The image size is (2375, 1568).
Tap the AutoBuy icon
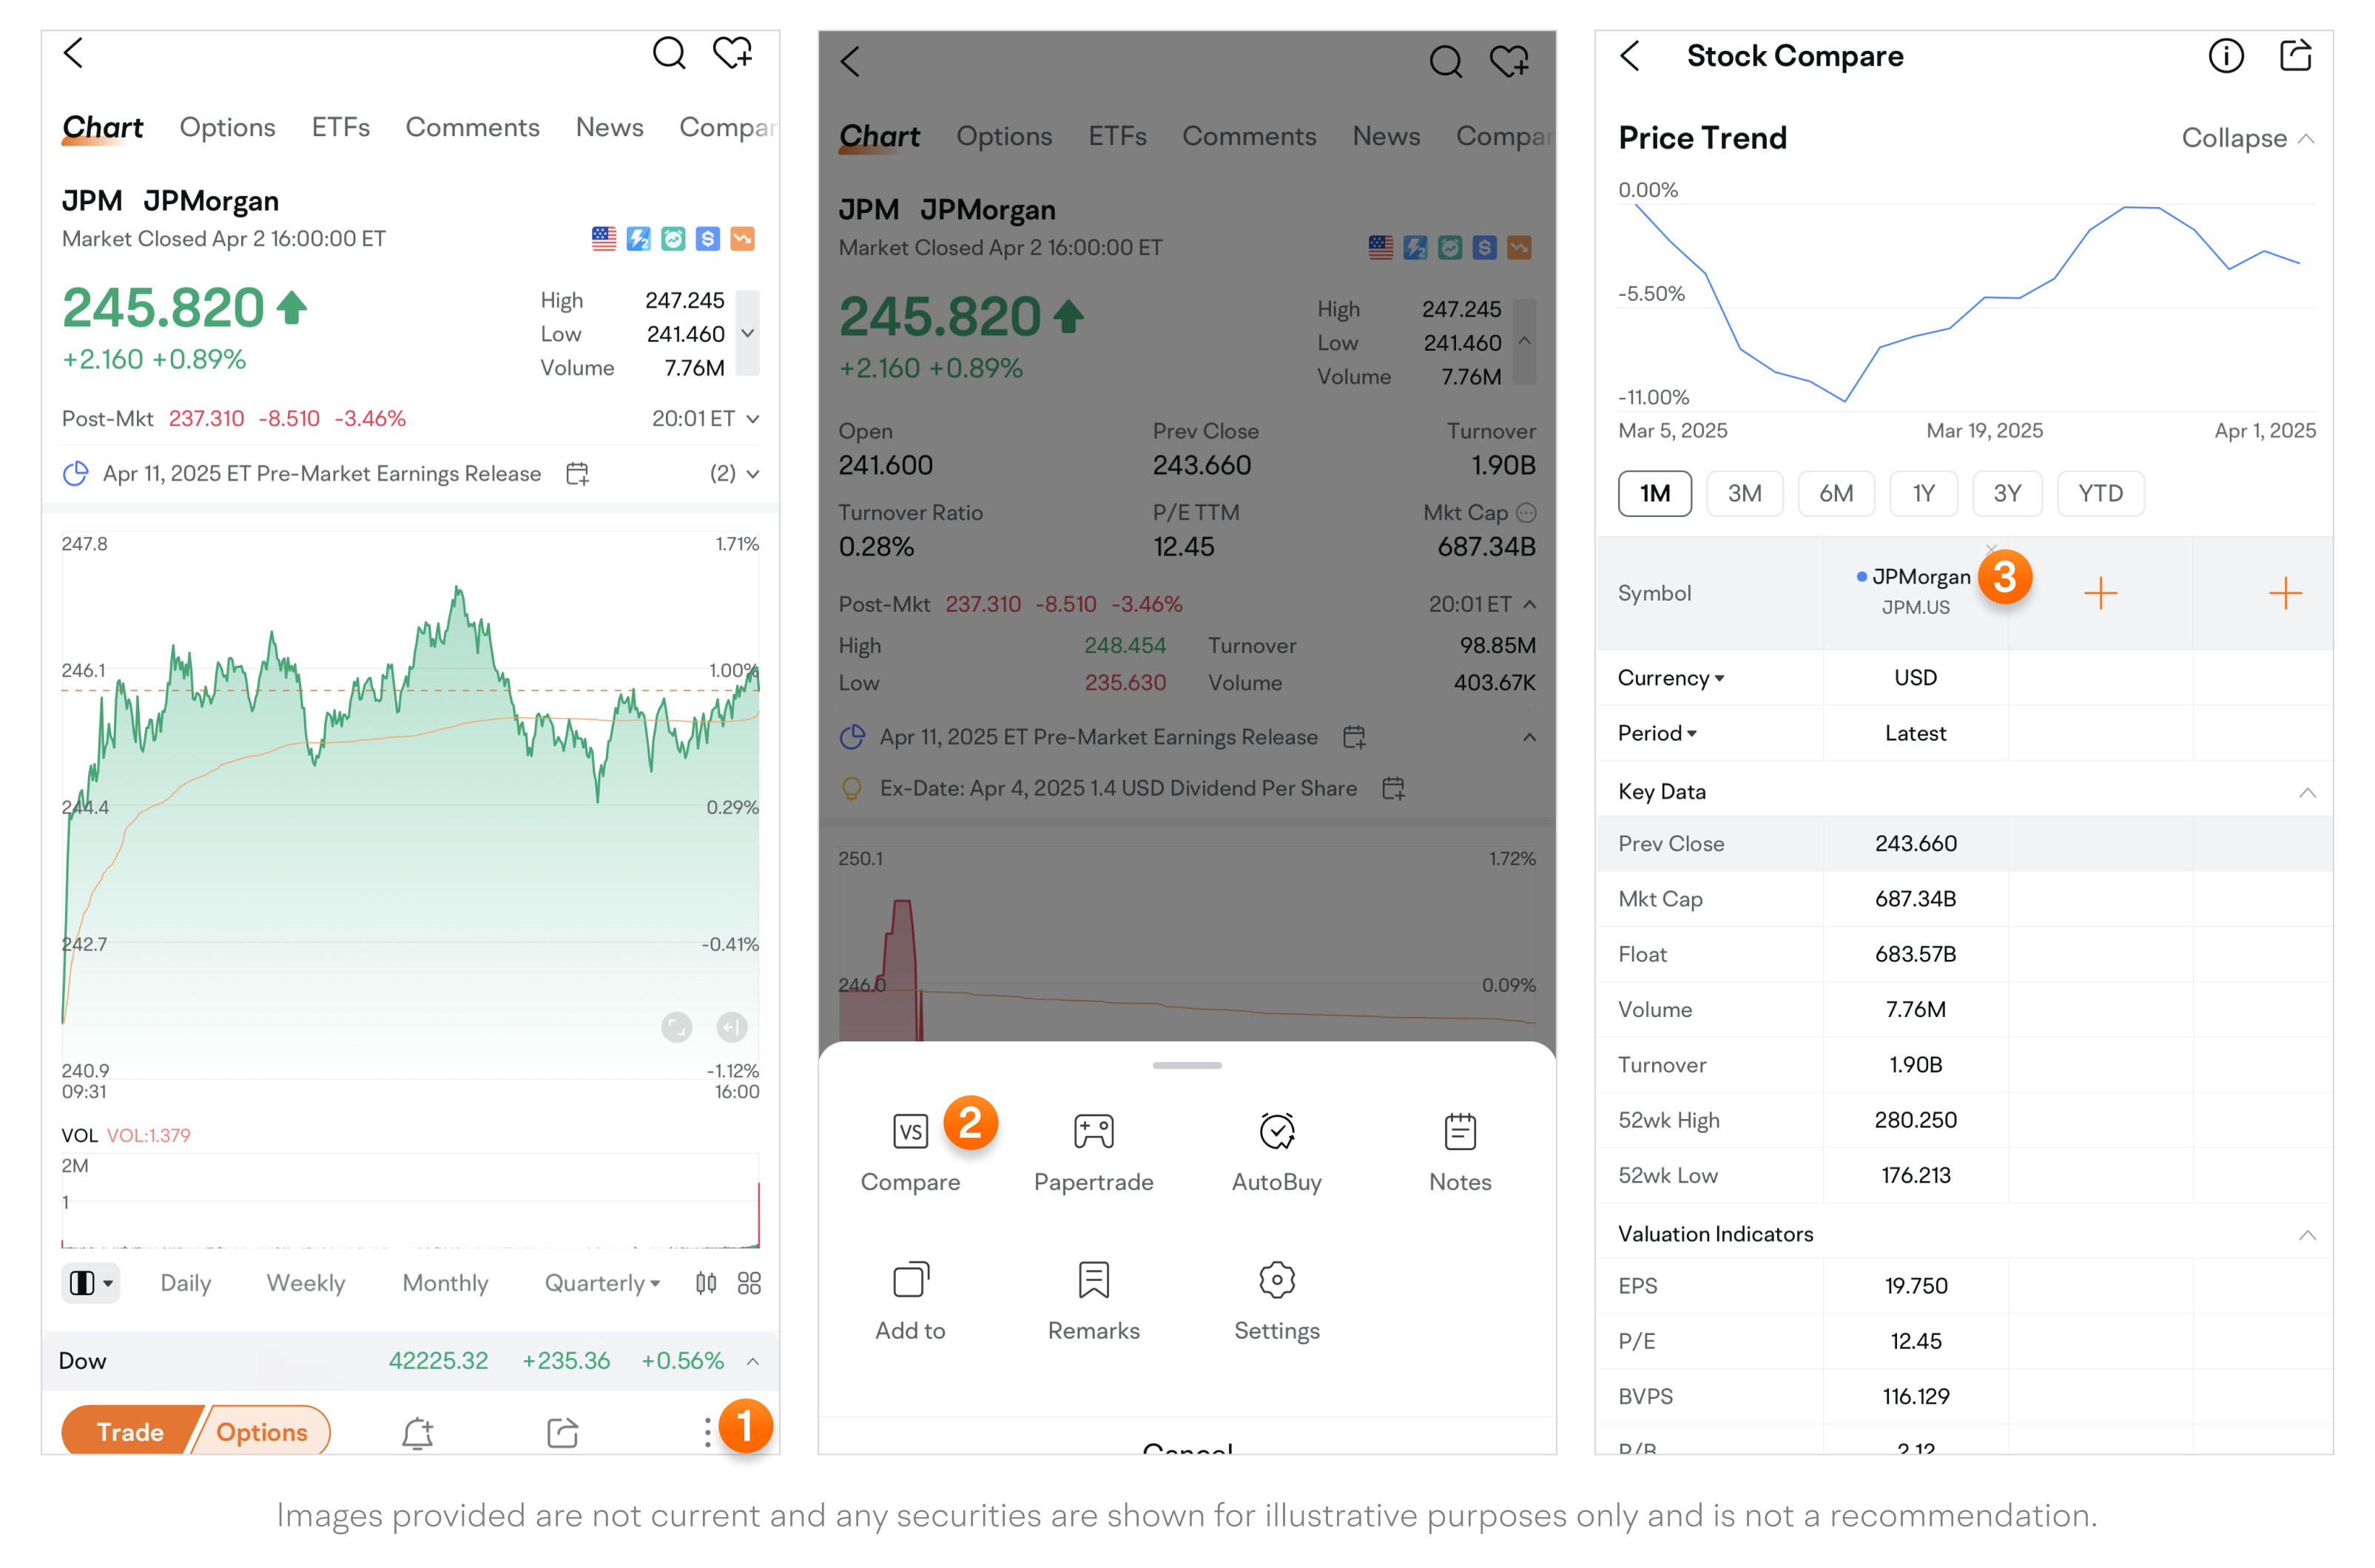[1276, 1131]
